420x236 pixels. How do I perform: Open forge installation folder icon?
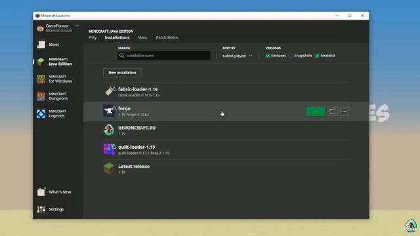[x=333, y=111]
